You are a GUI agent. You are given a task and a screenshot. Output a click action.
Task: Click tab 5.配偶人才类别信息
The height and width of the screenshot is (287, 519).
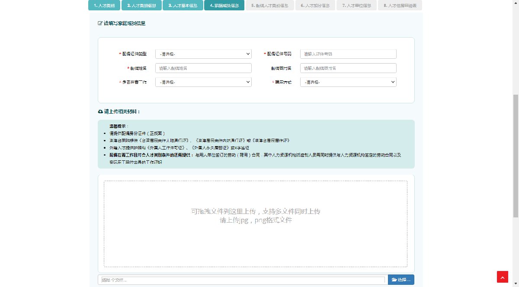pyautogui.click(x=269, y=6)
